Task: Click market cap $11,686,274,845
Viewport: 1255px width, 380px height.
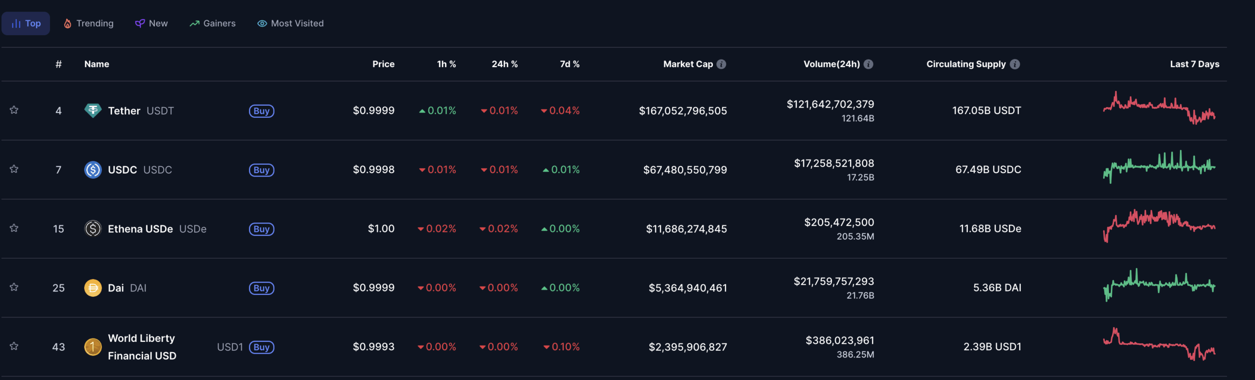Action: [686, 229]
